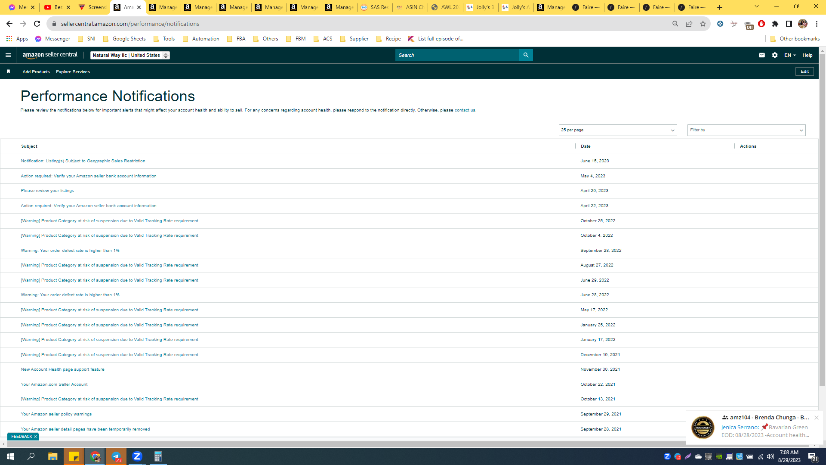Open the EN language dropdown

tap(790, 55)
